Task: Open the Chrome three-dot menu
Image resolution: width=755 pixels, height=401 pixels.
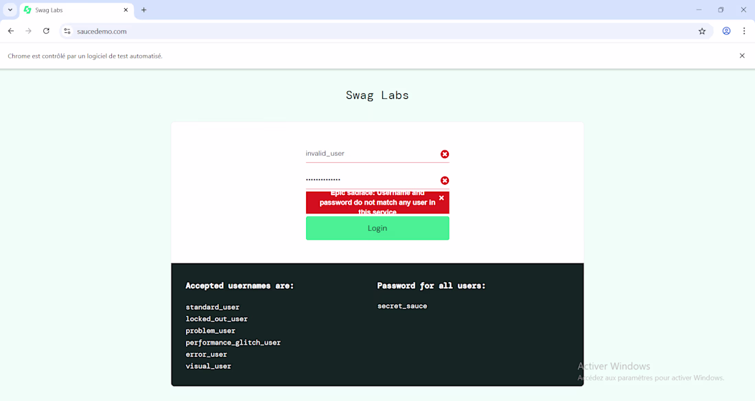Action: click(x=744, y=31)
